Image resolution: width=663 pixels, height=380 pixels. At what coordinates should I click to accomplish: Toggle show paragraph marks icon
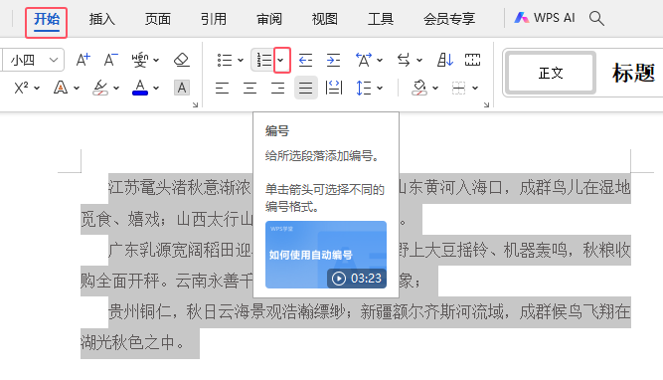[473, 60]
